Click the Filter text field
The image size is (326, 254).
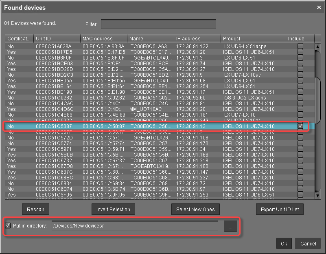[x=158, y=24]
